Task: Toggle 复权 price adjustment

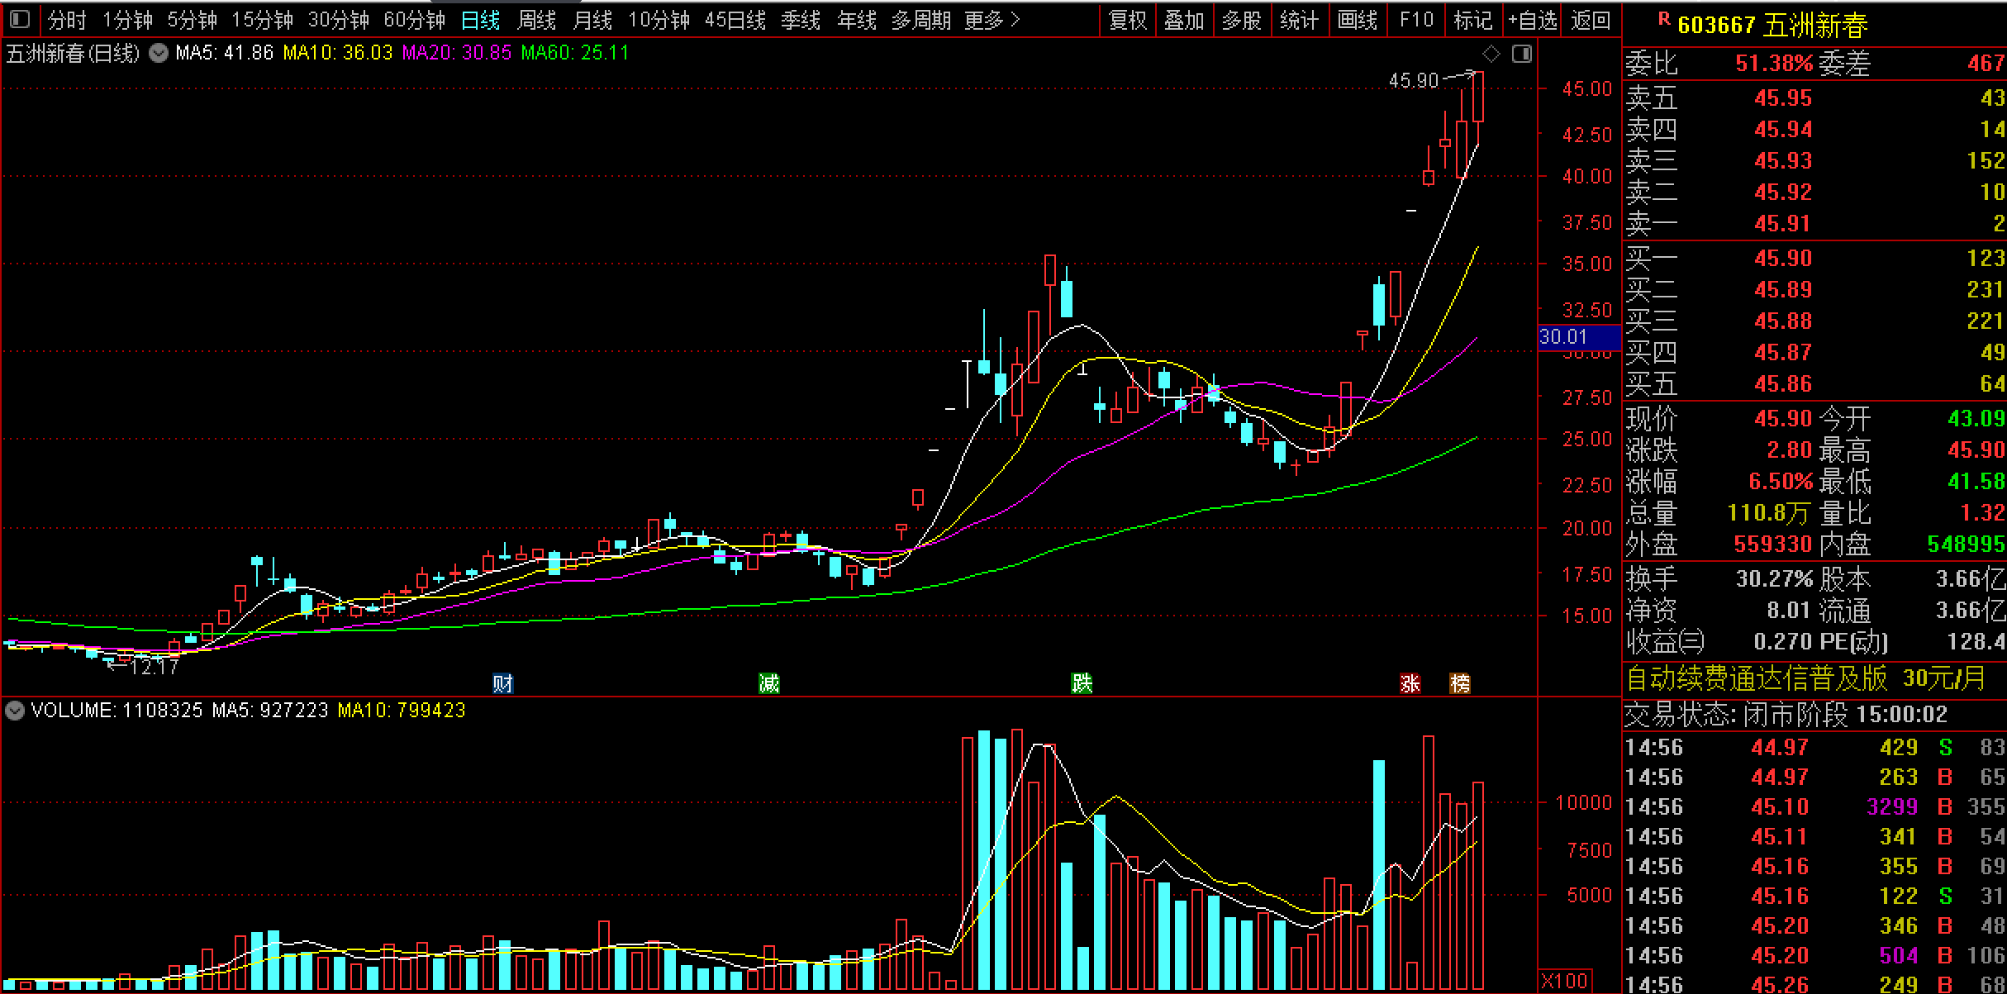Action: click(x=1128, y=19)
